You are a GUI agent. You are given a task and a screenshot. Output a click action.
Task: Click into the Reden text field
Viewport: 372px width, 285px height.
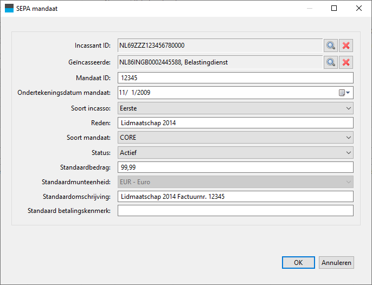tap(235, 123)
